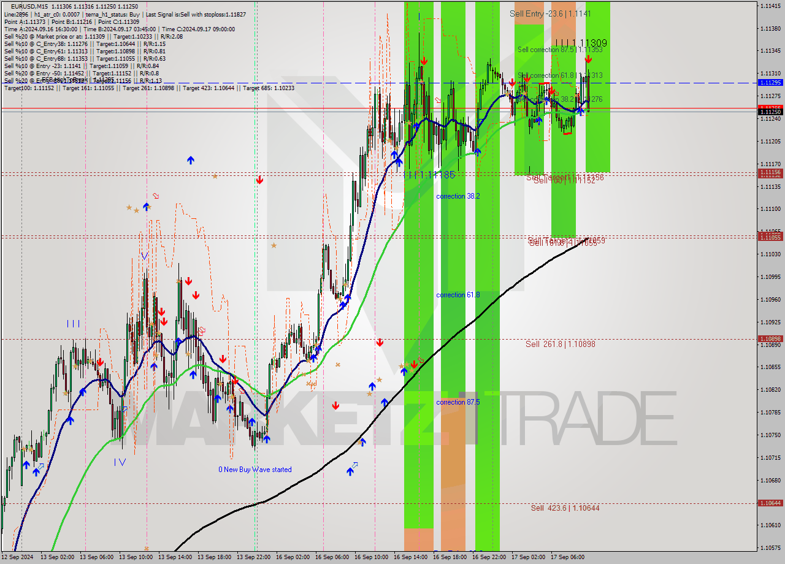Image resolution: width=785 pixels, height=564 pixels.
Task: Click the '12 Sep 2024' date on time axis
Action: pyautogui.click(x=17, y=557)
